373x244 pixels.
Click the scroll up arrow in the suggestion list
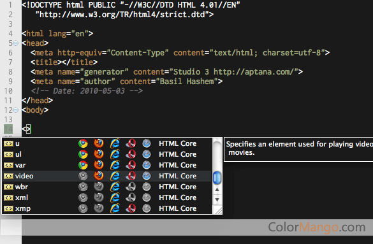(x=217, y=190)
